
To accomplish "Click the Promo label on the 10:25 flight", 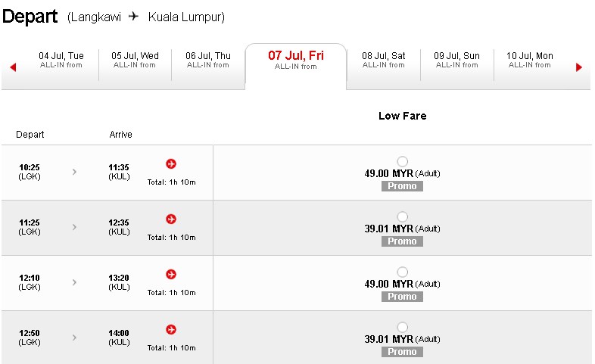I will click(x=402, y=186).
